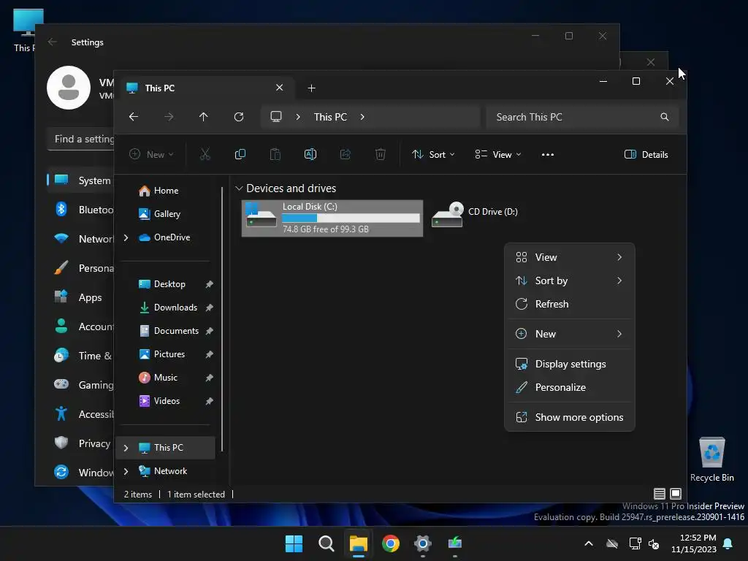Image resolution: width=748 pixels, height=561 pixels.
Task: Click Local Disk (C:) storage usage bar
Action: pyautogui.click(x=351, y=218)
